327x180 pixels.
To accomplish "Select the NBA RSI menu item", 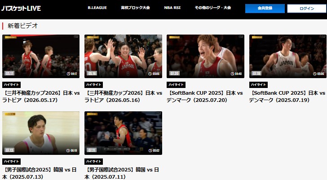I will pyautogui.click(x=172, y=8).
